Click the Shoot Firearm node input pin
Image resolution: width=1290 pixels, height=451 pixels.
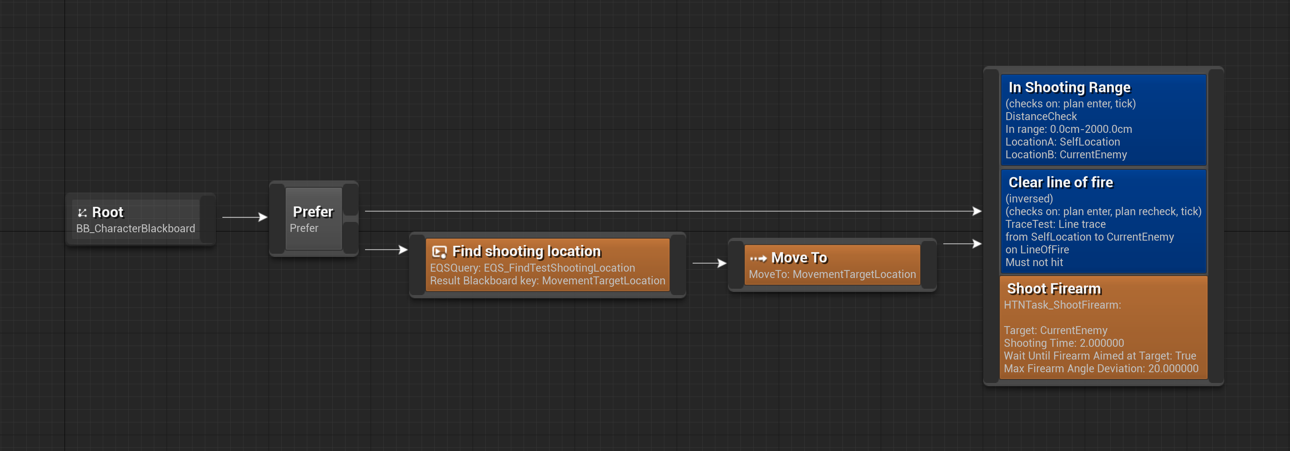pyautogui.click(x=992, y=226)
